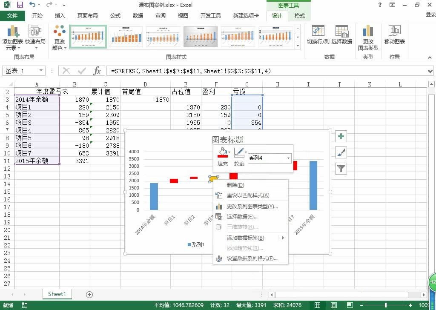Select the blue 2015年余额 bar in chart
The height and width of the screenshot is (310, 436).
click(313, 185)
